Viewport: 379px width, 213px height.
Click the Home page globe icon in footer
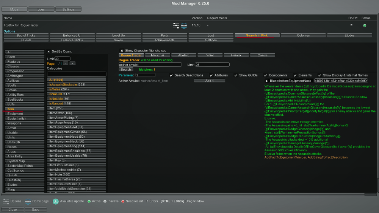tap(28, 201)
